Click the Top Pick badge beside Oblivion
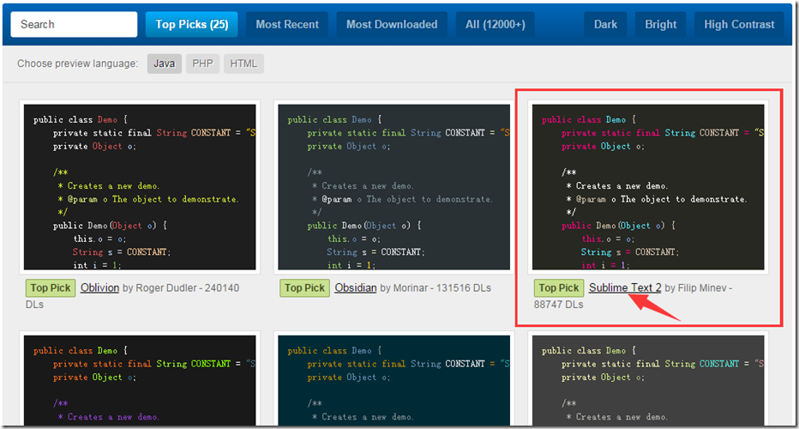This screenshot has height=429, width=799. 51,287
